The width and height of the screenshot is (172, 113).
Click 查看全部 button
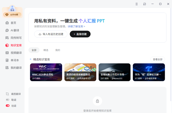point(158,59)
